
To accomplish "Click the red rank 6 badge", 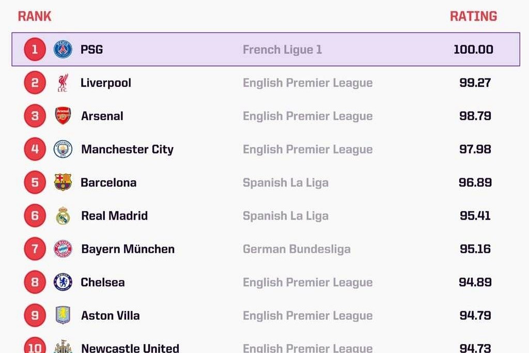I will 35,216.
